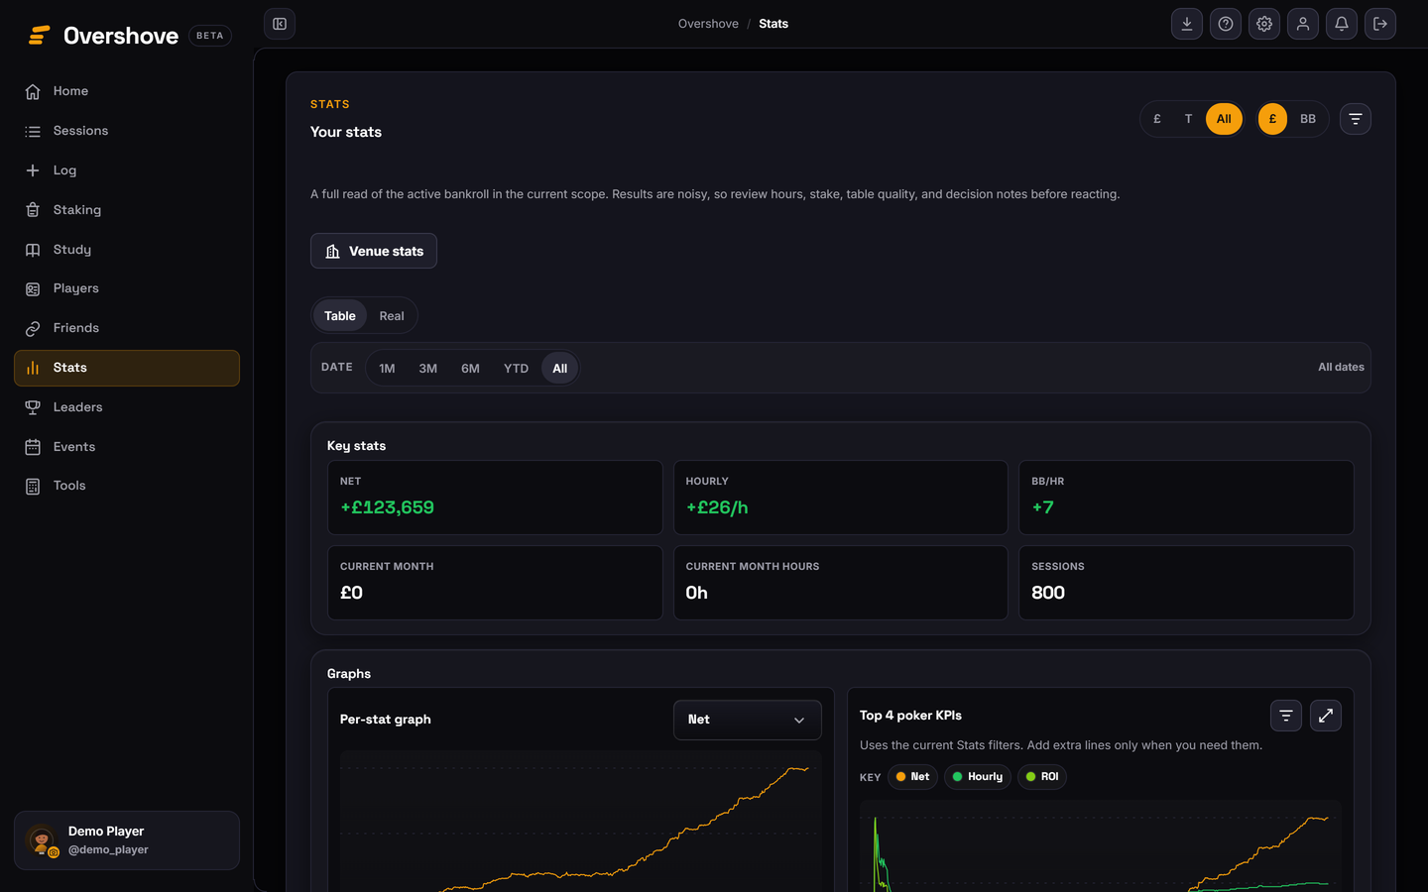Screen dimensions: 1428x892
Task: Open Friends in sidebar
Action: 127,328
